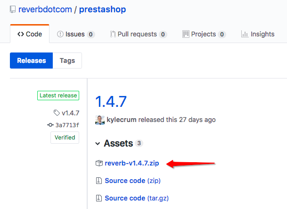Click the package icon beside reverb-v1.4.7.zip
This screenshot has height=209, width=287.
99,164
